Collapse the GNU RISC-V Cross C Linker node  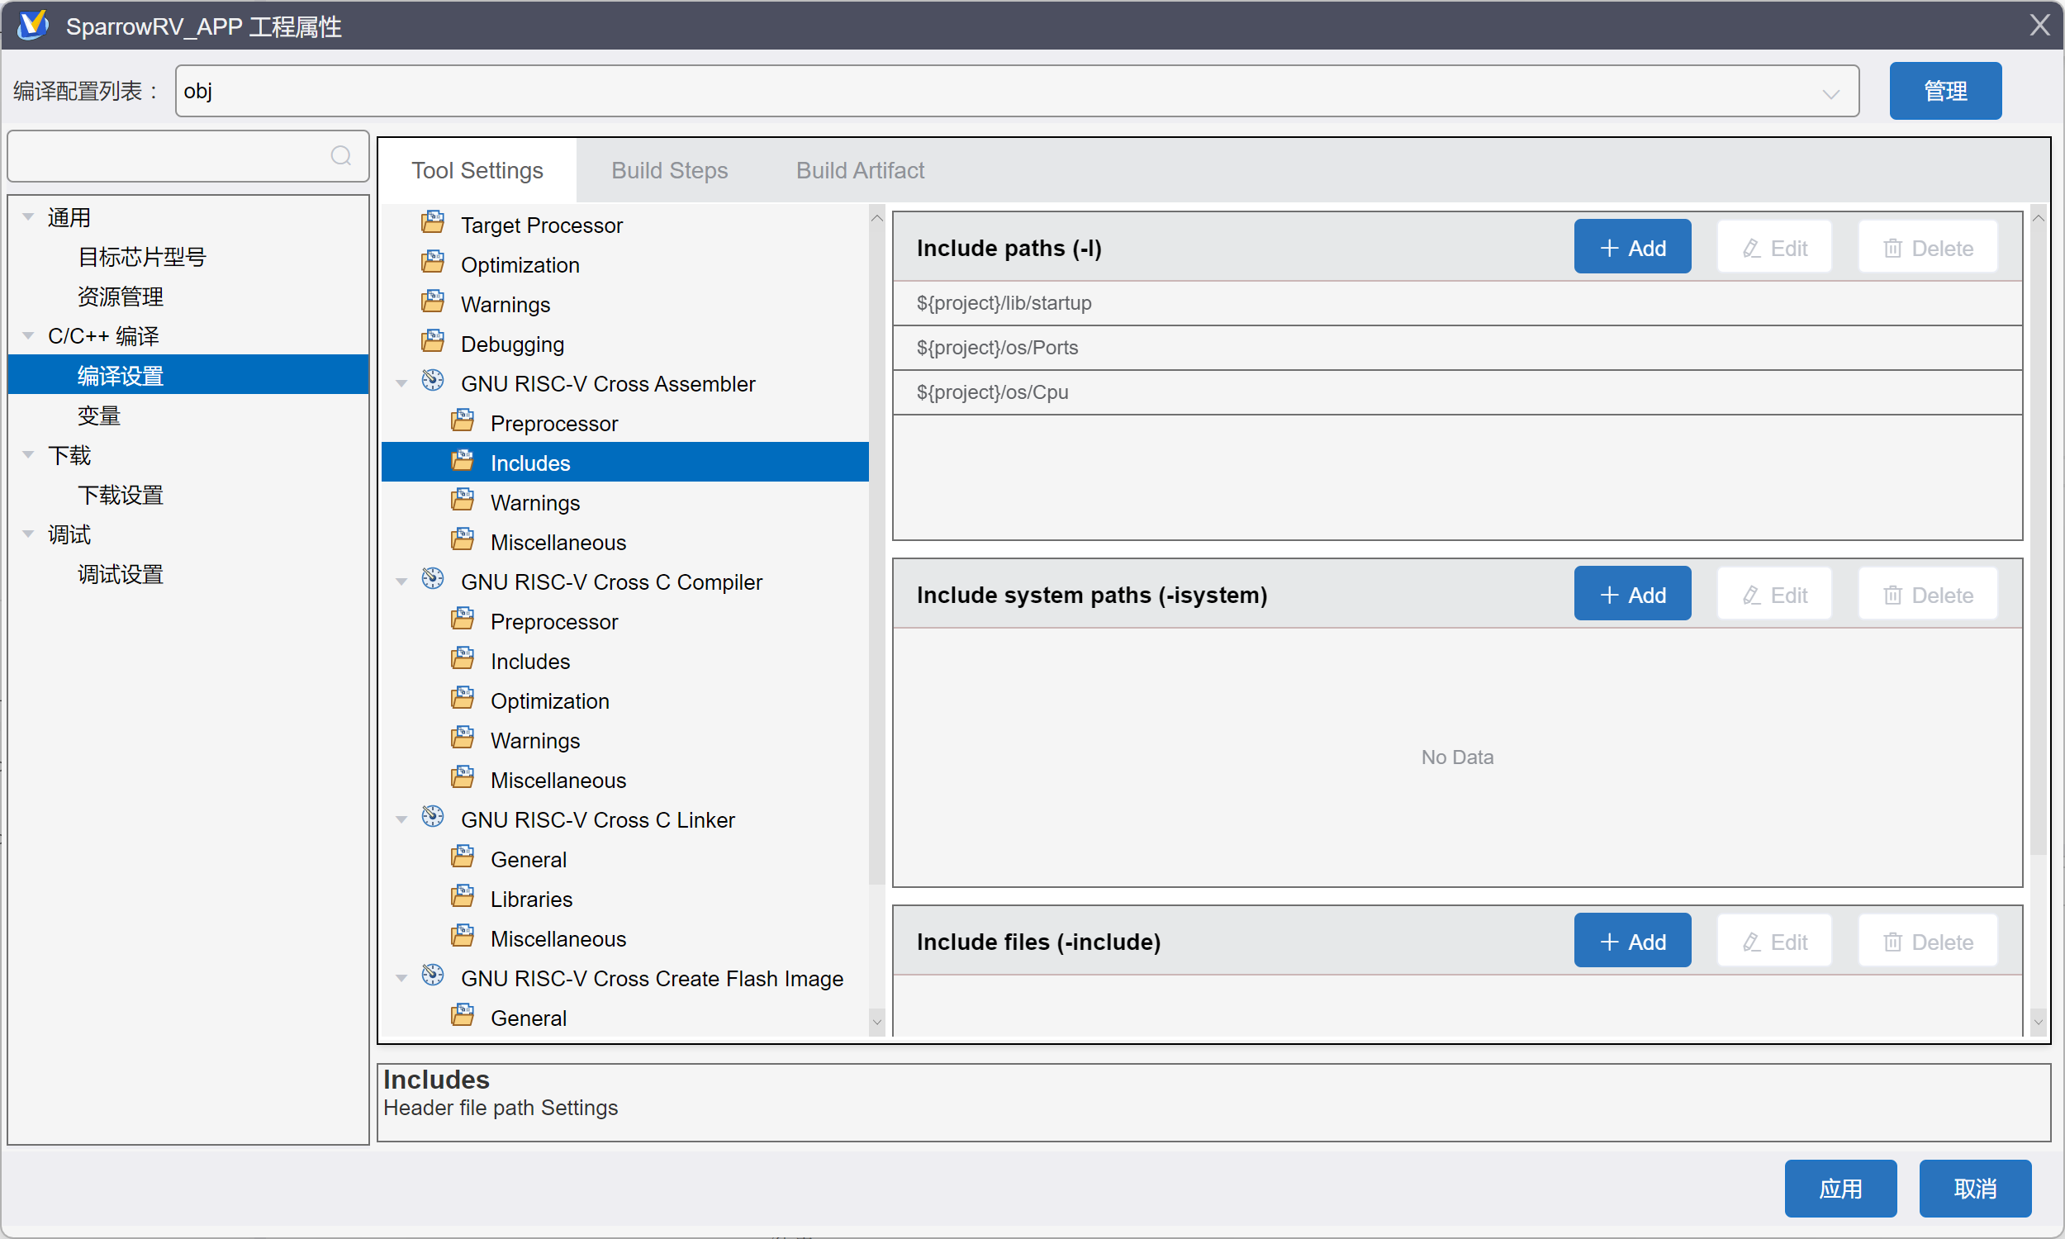pyautogui.click(x=402, y=820)
